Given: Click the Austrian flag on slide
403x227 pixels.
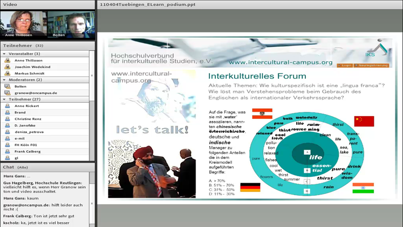Looking at the screenshot, I should [262, 113].
